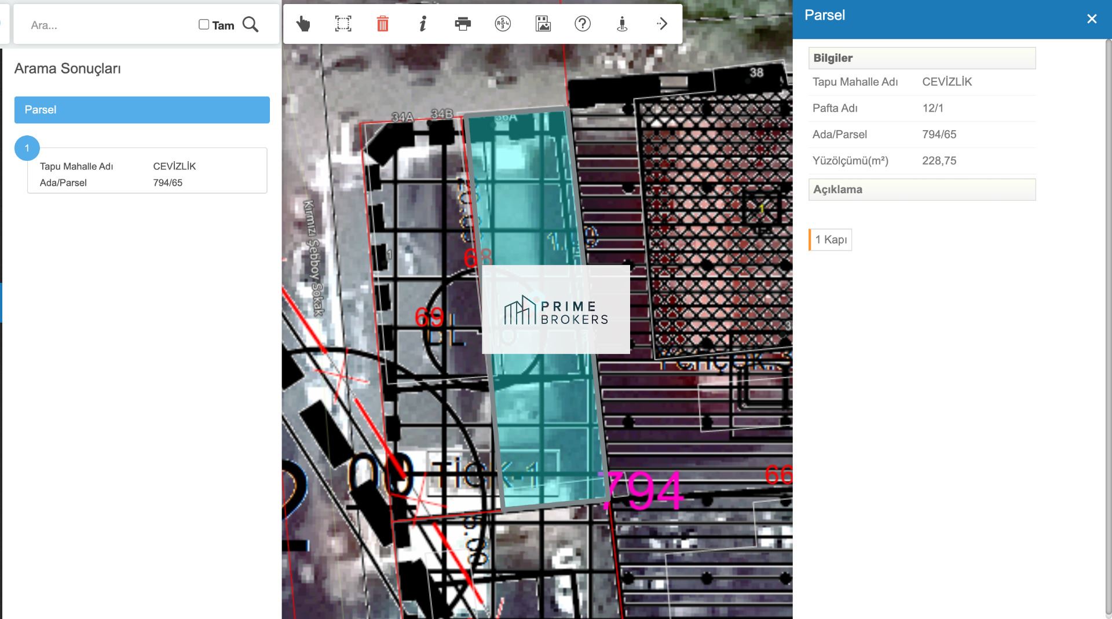This screenshot has height=619, width=1112.
Task: Activate the rectangle selection tool
Action: pyautogui.click(x=343, y=24)
